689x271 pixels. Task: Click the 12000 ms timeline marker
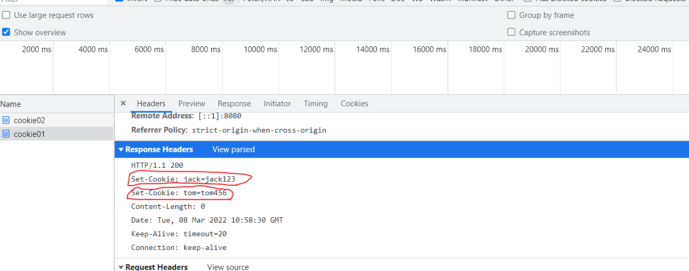coord(316,49)
